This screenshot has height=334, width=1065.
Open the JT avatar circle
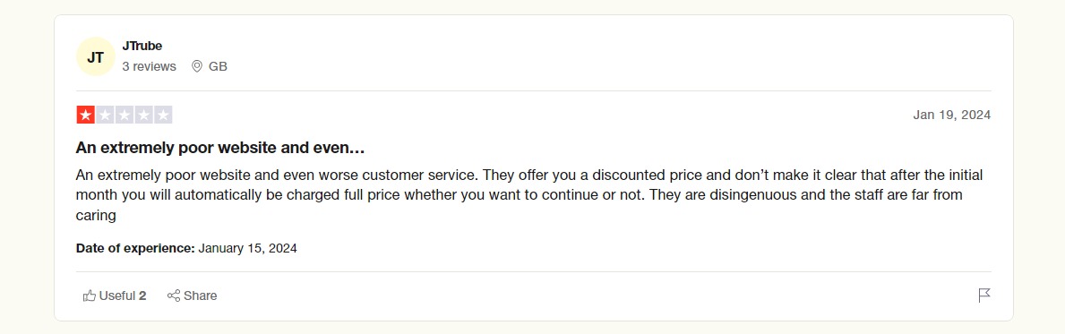(95, 56)
